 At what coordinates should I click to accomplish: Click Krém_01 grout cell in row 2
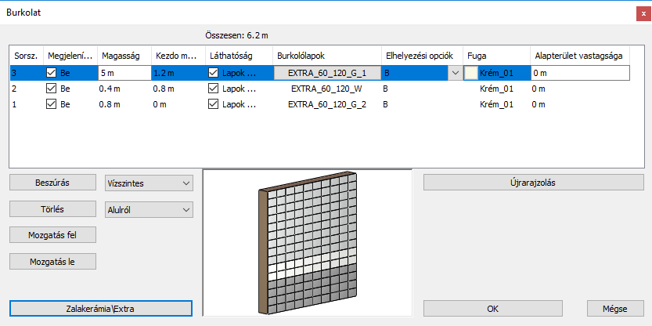496,89
